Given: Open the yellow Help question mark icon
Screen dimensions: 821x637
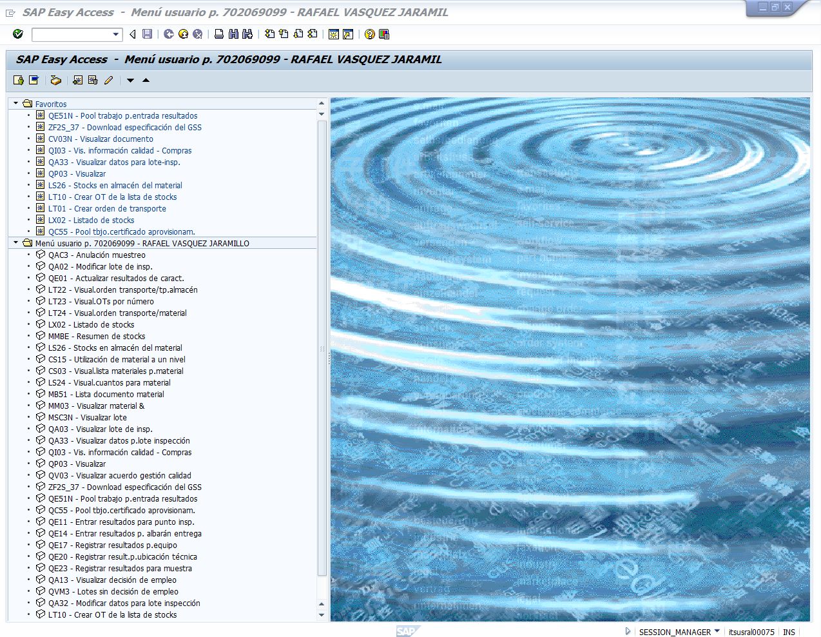Looking at the screenshot, I should click(370, 34).
